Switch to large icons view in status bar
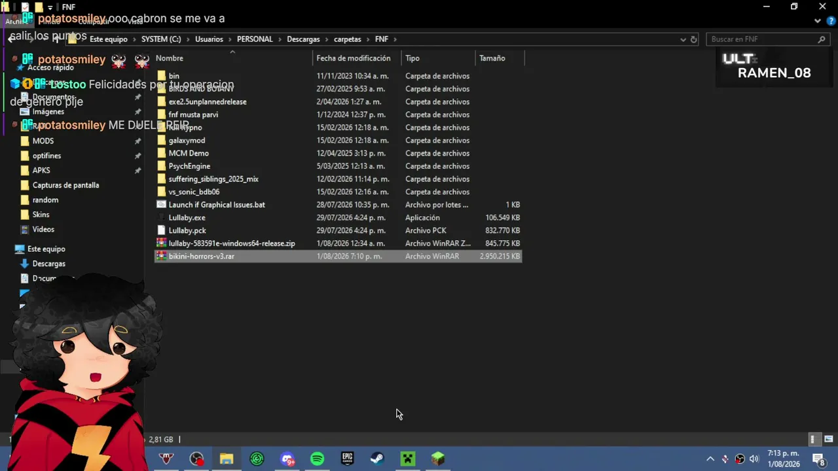The image size is (838, 471). pyautogui.click(x=828, y=440)
